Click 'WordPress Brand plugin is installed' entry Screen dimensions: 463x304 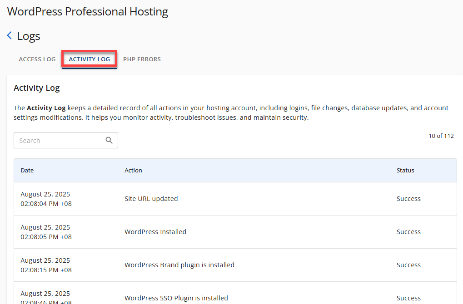(179, 265)
